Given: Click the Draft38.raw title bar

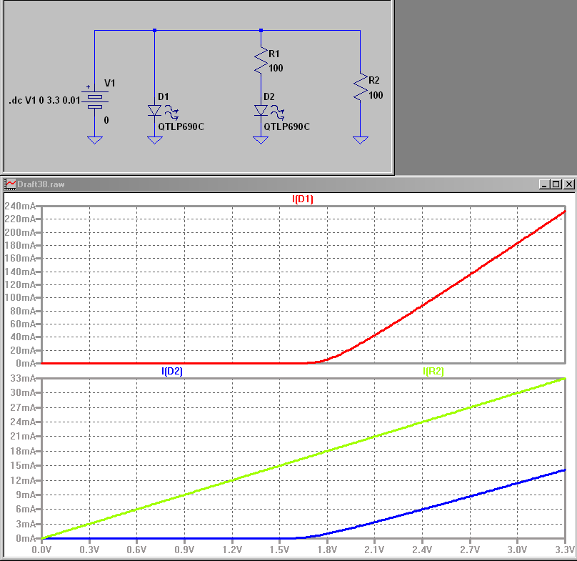Looking at the screenshot, I should coord(288,184).
